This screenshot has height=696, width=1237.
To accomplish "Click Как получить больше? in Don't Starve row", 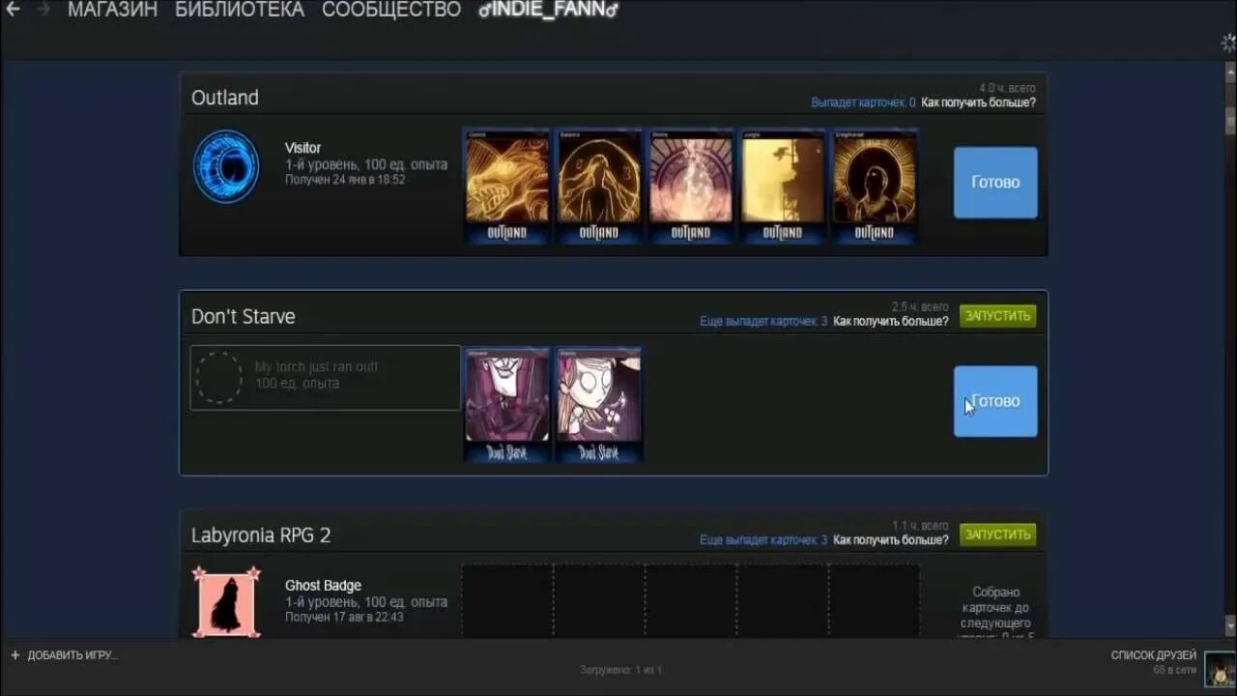I will (x=891, y=321).
